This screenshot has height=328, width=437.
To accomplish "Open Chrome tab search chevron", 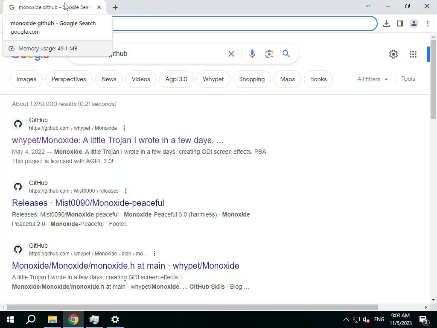I will pyautogui.click(x=368, y=6).
